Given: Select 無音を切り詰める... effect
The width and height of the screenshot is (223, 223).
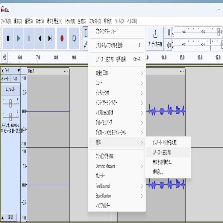Looking at the screenshot, I should click(x=168, y=162).
